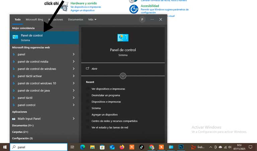This screenshot has height=151, width=257.
Task: Open recent 'Agregar un dispositivo' in search panel
Action: [104, 115]
